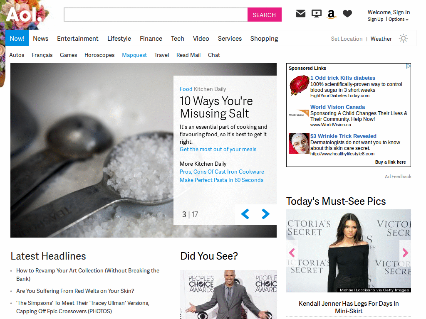
Task: Click the AOL logo
Action: pyautogui.click(x=24, y=15)
